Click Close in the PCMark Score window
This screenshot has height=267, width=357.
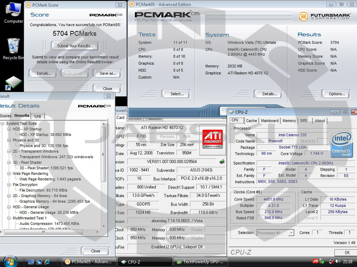click(x=107, y=89)
